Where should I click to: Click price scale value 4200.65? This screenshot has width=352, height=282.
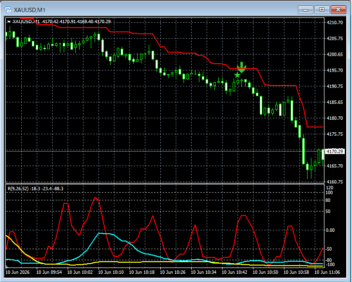pyautogui.click(x=335, y=55)
